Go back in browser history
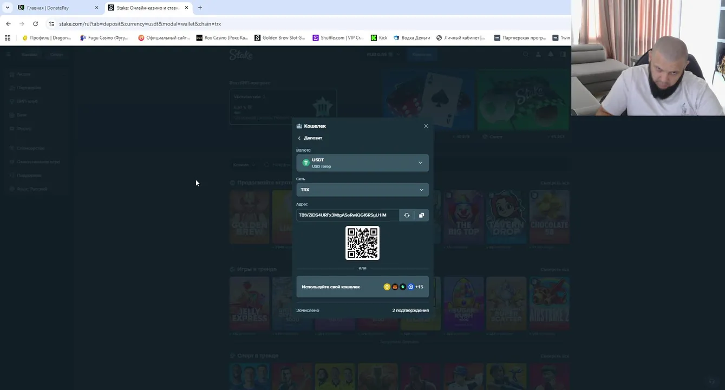The image size is (725, 390). [8, 24]
